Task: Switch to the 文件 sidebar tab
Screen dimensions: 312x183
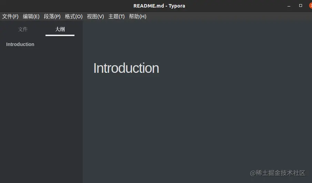Action: coord(23,29)
